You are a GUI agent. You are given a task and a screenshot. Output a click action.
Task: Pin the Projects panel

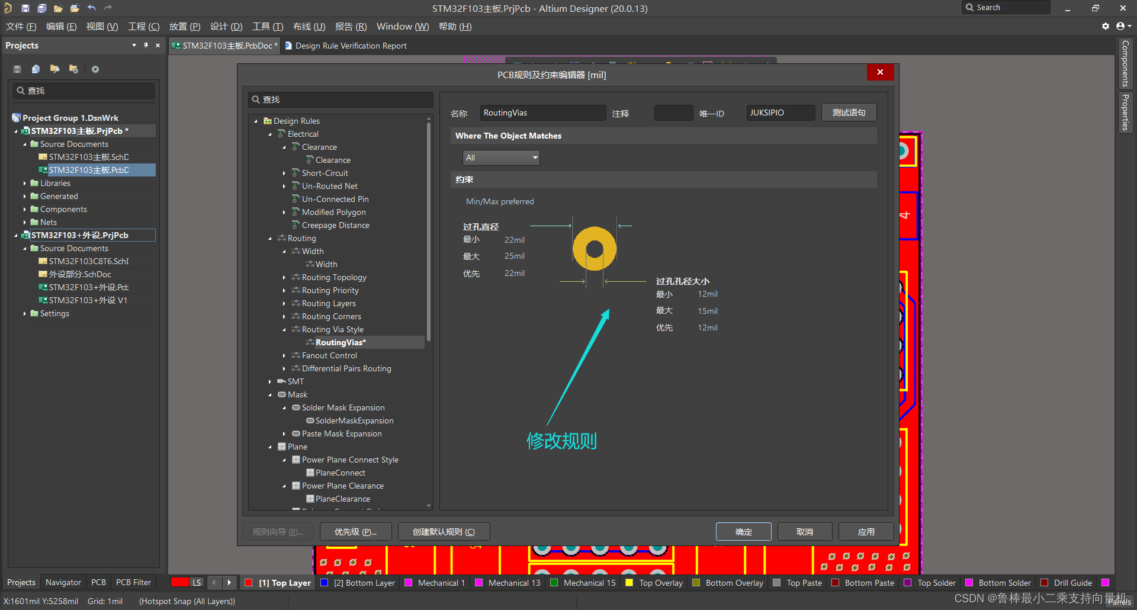pyautogui.click(x=146, y=45)
